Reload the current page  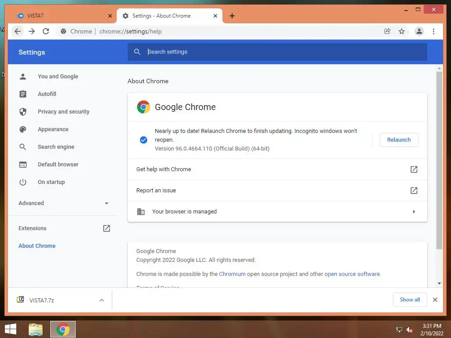[x=46, y=31]
